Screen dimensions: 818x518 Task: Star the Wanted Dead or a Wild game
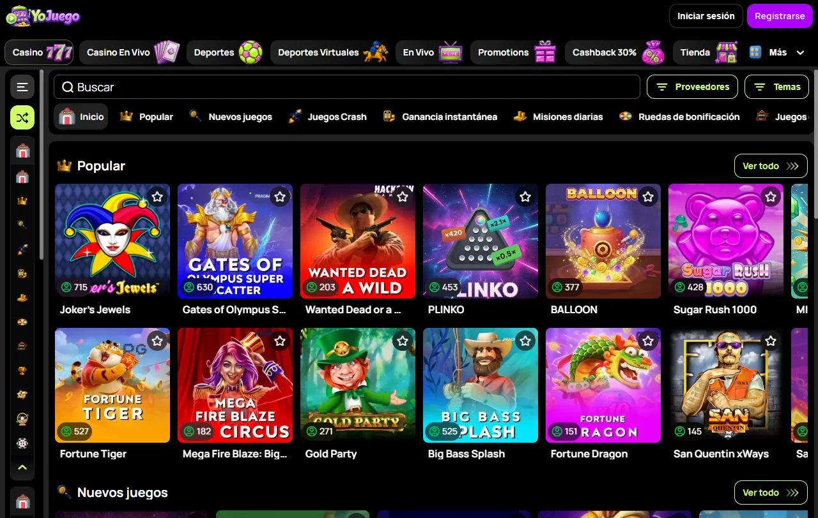click(x=403, y=196)
